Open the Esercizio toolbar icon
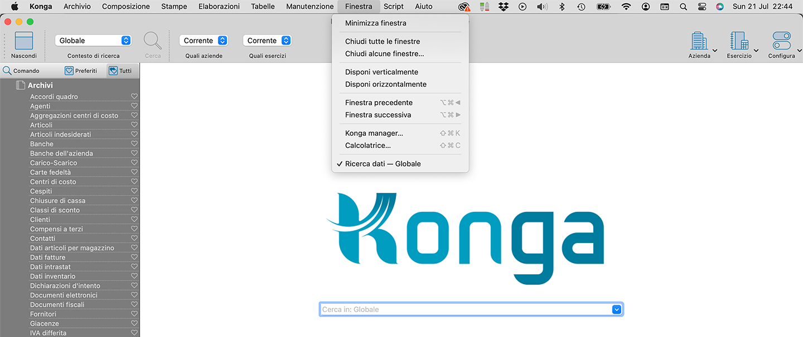 [738, 41]
